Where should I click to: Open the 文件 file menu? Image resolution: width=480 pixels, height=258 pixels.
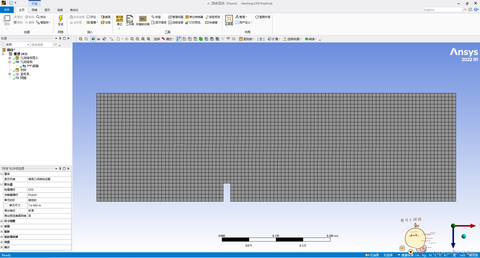[7, 10]
